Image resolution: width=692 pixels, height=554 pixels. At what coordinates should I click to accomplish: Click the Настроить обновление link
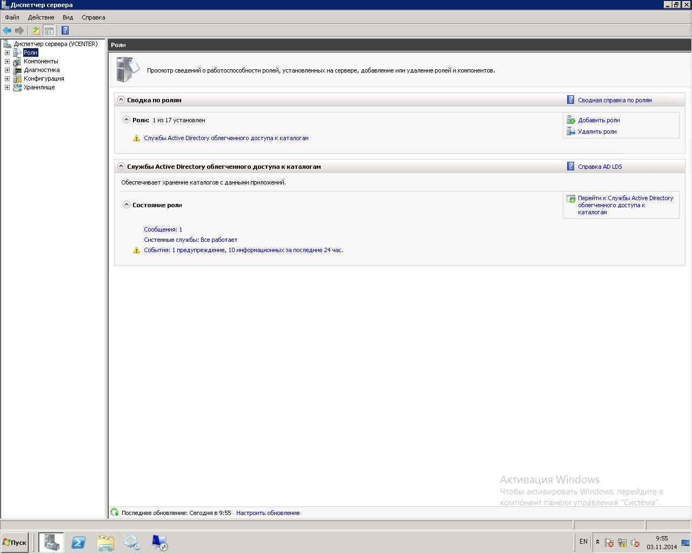[x=268, y=513]
